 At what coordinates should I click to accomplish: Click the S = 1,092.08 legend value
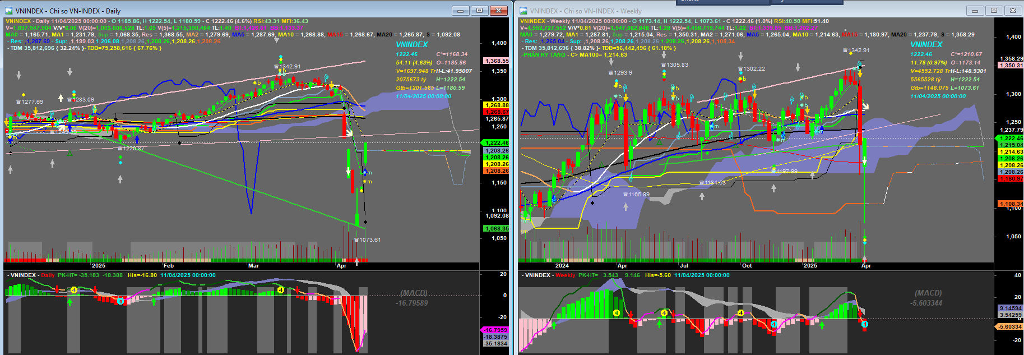pyautogui.click(x=442, y=35)
